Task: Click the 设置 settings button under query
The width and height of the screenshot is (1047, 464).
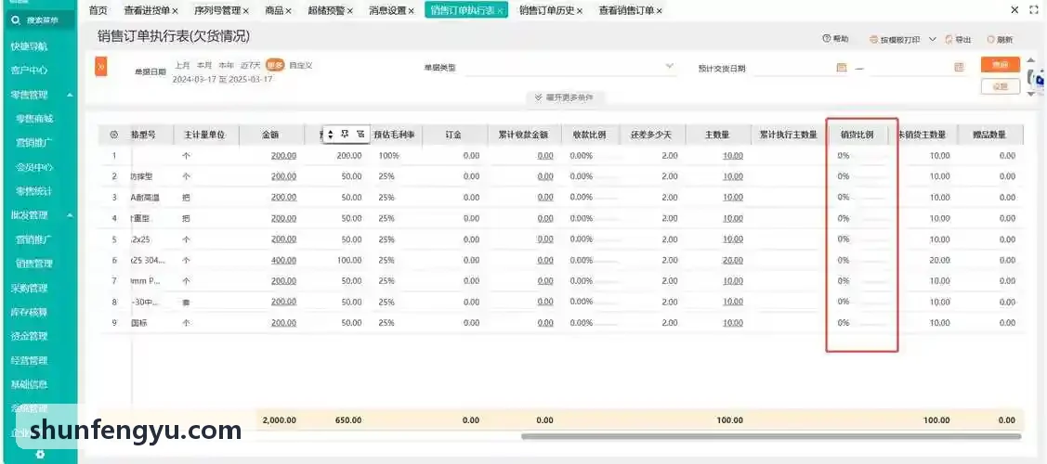Action: pos(1001,86)
